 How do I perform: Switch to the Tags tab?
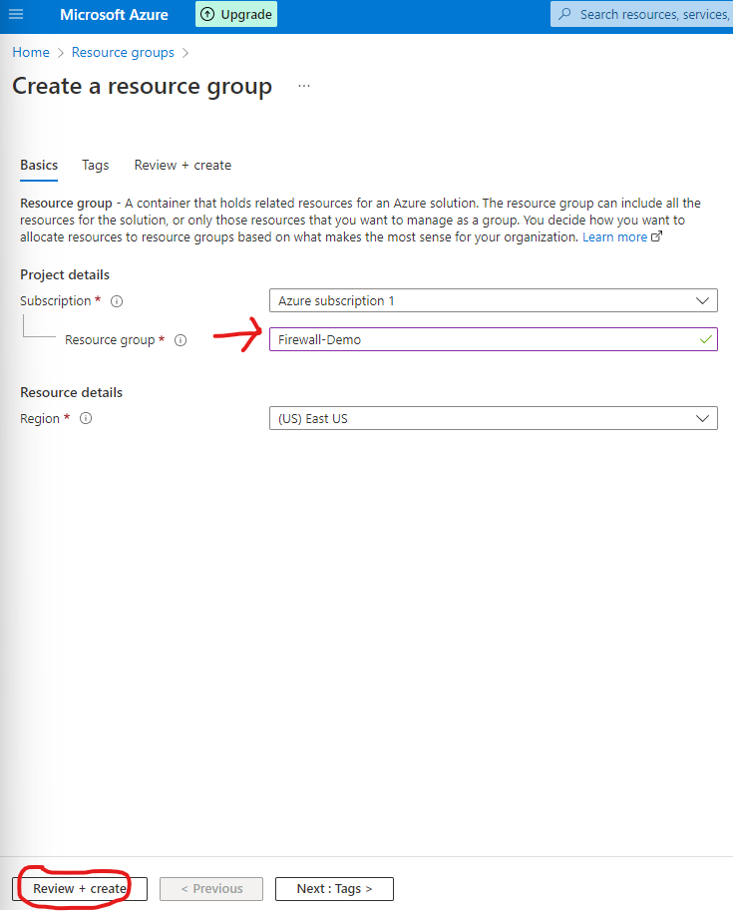pyautogui.click(x=95, y=165)
